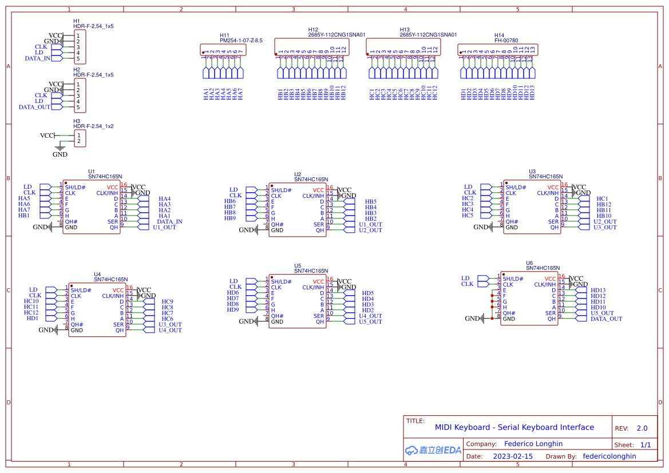The height and width of the screenshot is (473, 669).
Task: Click the MIDI Keyboard title text
Action: (514, 427)
